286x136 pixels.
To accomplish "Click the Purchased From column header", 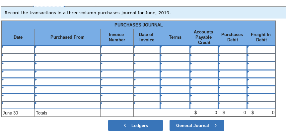I will click(67, 37).
